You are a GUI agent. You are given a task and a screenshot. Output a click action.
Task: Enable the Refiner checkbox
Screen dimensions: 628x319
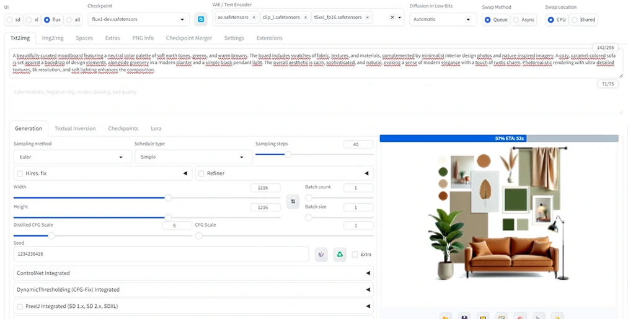[201, 173]
